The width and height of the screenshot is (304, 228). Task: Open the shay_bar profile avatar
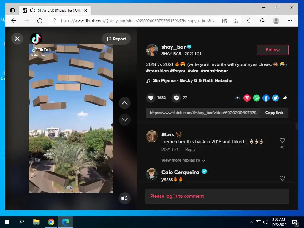point(152,50)
